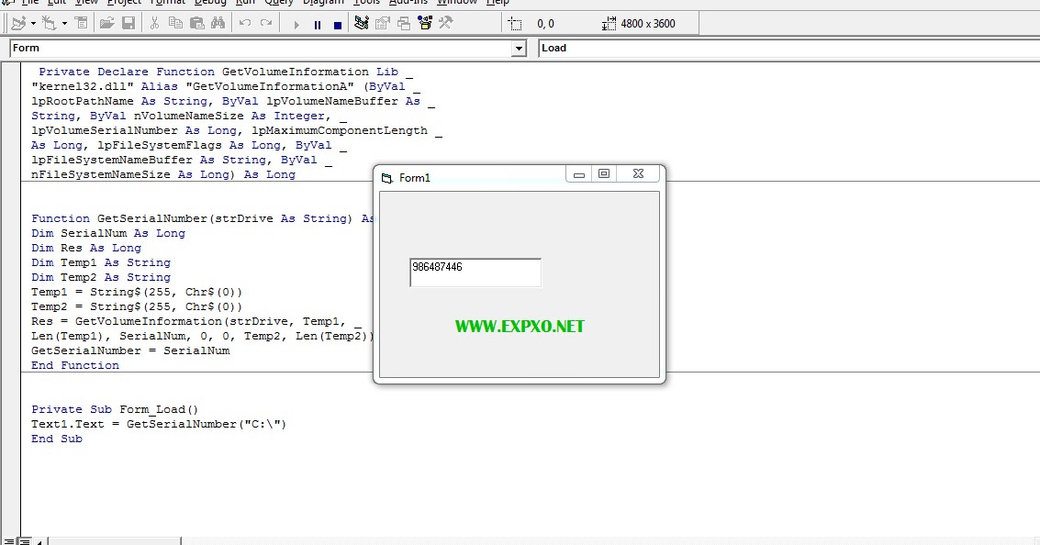Open the Procedure dropdown showing Load
This screenshot has width=1040, height=545.
pos(643,48)
